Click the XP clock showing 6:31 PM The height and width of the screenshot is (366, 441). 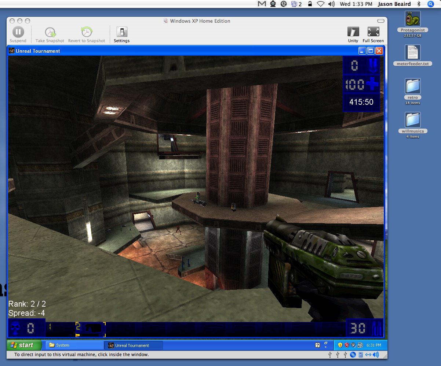click(373, 345)
